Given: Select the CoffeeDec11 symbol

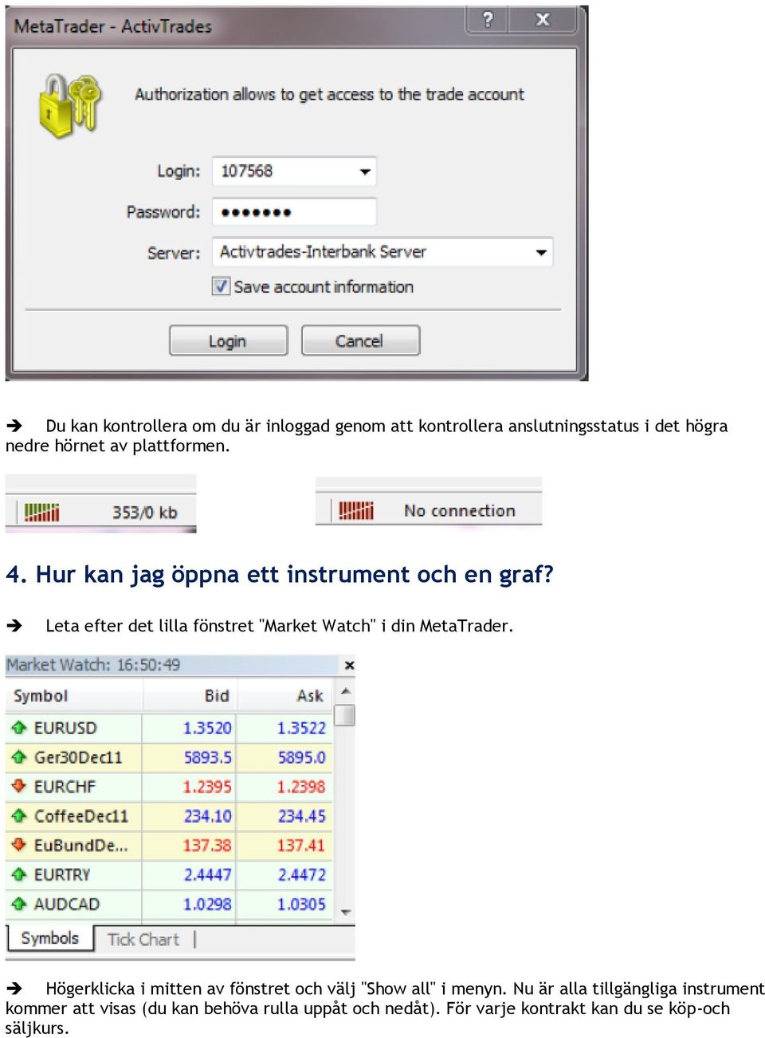Looking at the screenshot, I should [x=80, y=816].
